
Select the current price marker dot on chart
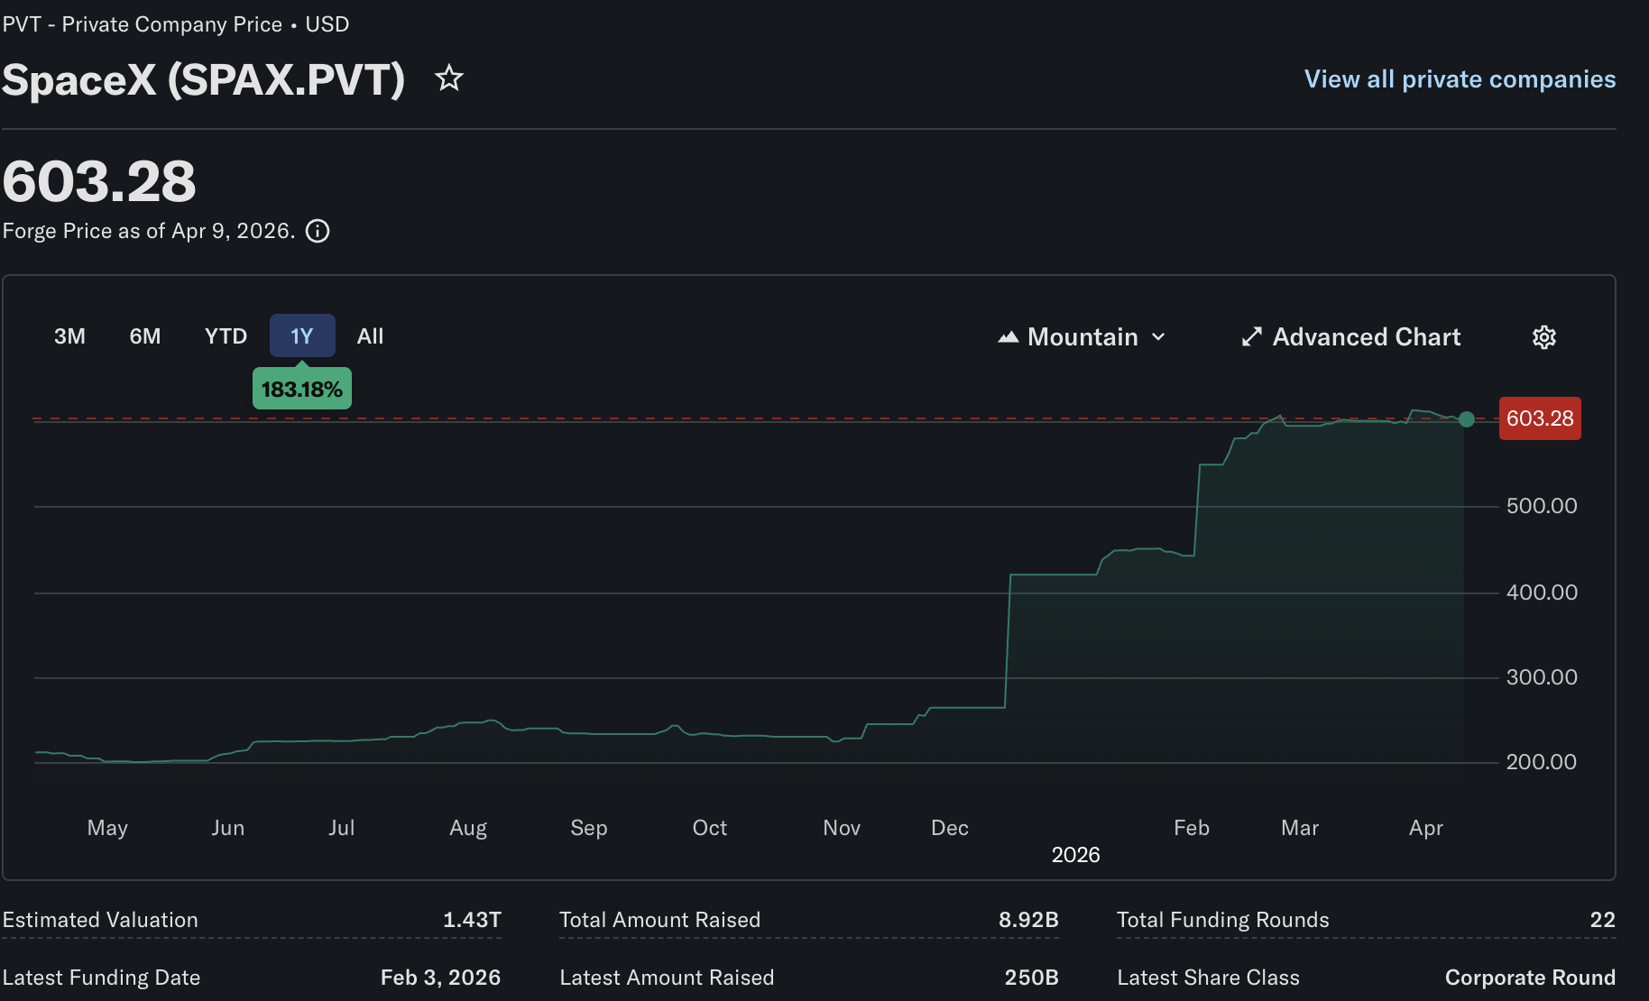1467,418
